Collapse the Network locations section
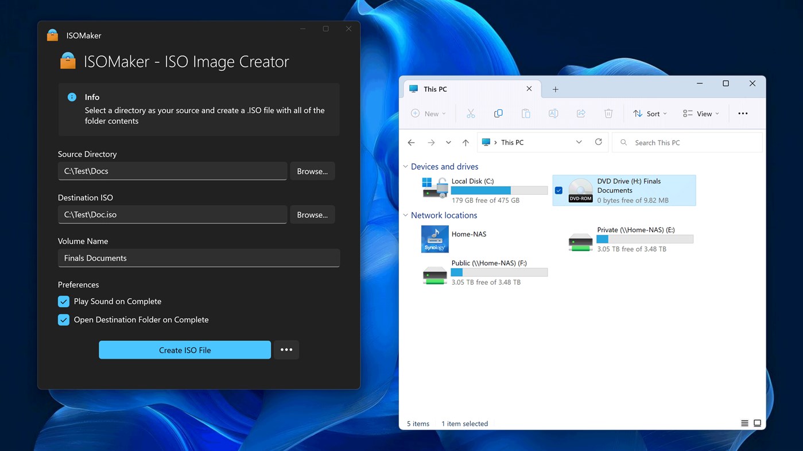The height and width of the screenshot is (451, 803). tap(406, 215)
